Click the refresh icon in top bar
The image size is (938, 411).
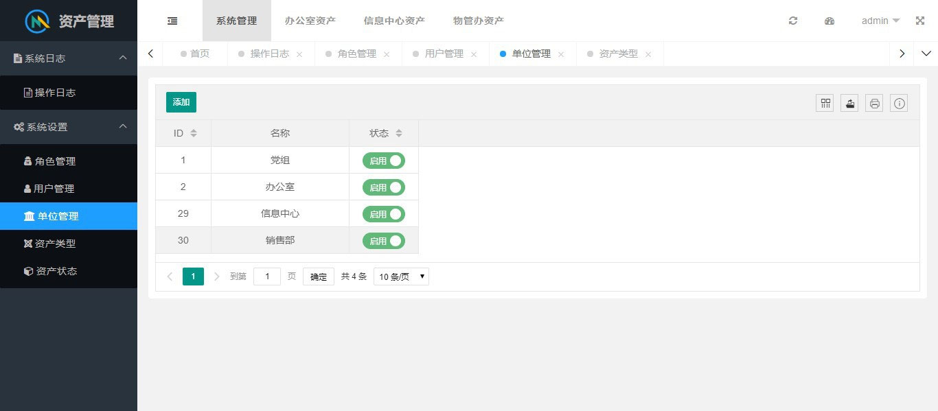(x=793, y=21)
